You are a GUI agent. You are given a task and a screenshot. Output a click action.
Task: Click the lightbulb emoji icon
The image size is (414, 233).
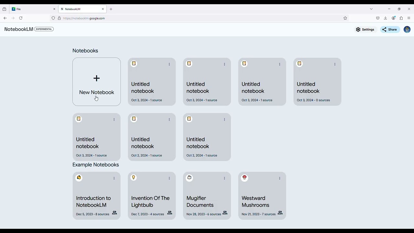coord(134,177)
